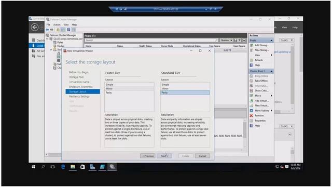Screen dimensions: 332x187
Task: Open More Actions submenu
Action: tap(261, 111)
